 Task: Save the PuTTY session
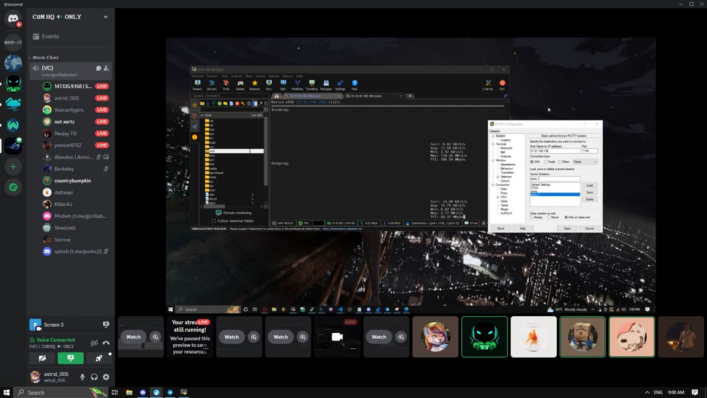(589, 192)
